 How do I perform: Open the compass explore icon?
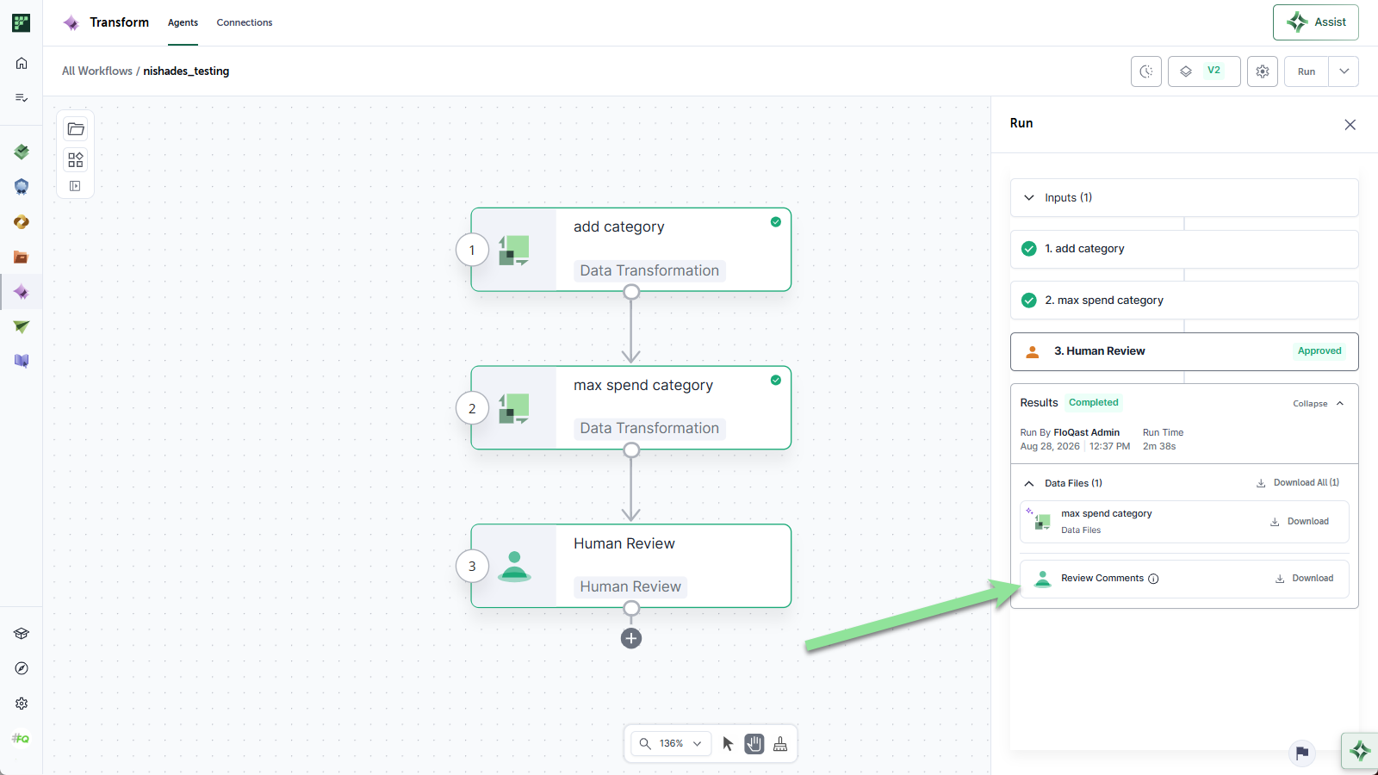22,668
